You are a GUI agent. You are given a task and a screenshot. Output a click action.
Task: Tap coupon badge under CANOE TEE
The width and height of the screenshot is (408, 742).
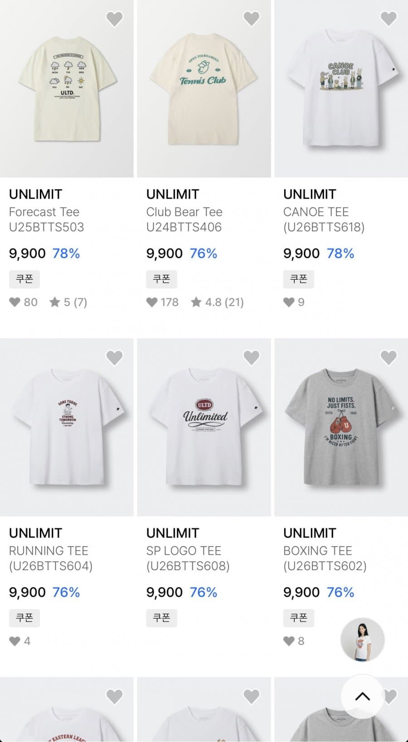(299, 279)
